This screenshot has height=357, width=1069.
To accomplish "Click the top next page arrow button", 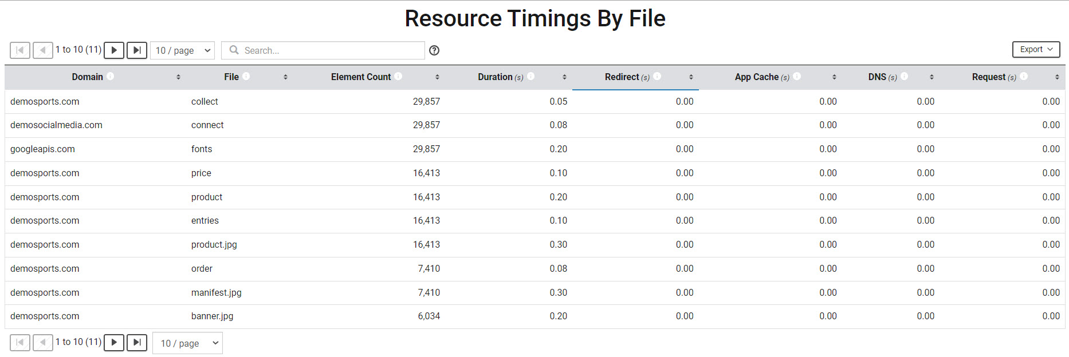I will click(114, 50).
